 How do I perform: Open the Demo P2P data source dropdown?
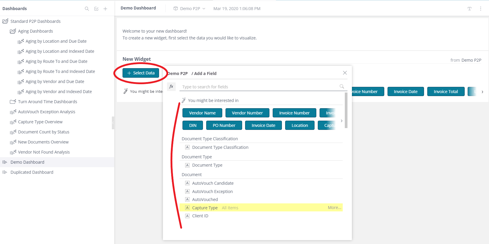point(189,9)
